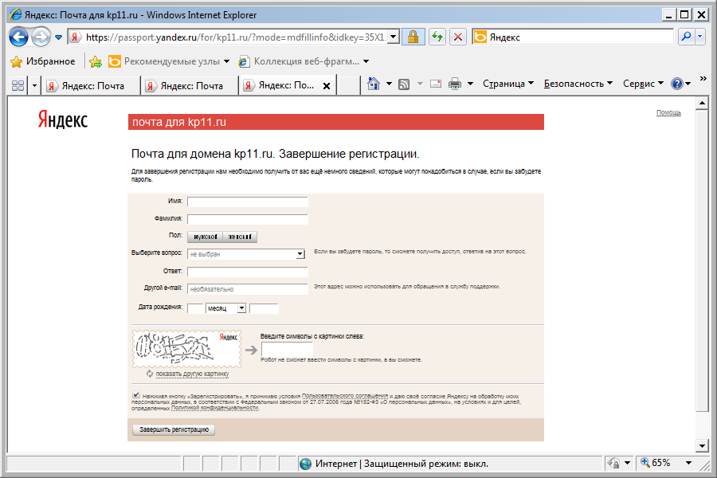
Task: Click the Яндекс logo
Action: [62, 119]
